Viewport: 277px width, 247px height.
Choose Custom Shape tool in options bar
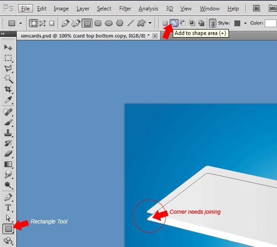click(141, 23)
